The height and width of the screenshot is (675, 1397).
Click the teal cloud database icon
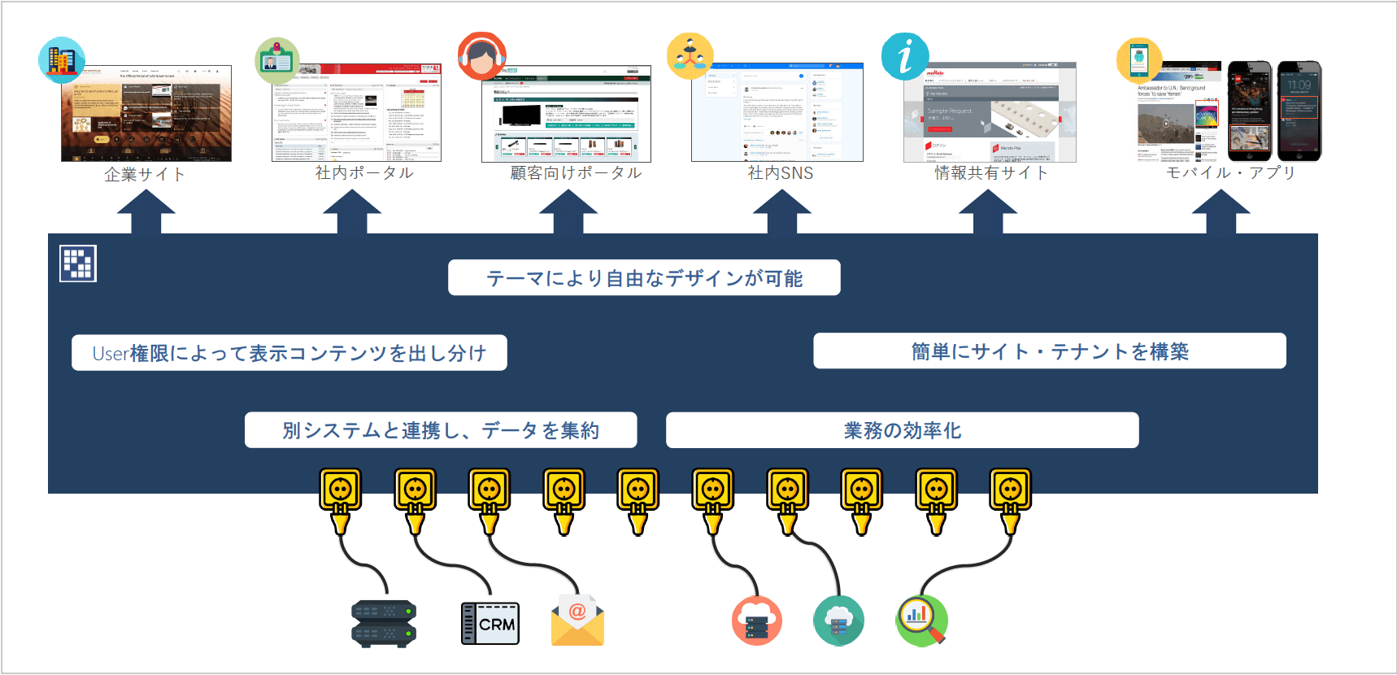tap(838, 621)
